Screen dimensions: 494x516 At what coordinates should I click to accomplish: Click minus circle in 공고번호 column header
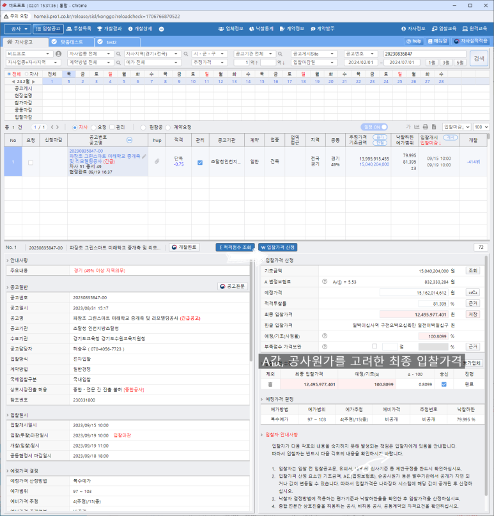point(130,140)
